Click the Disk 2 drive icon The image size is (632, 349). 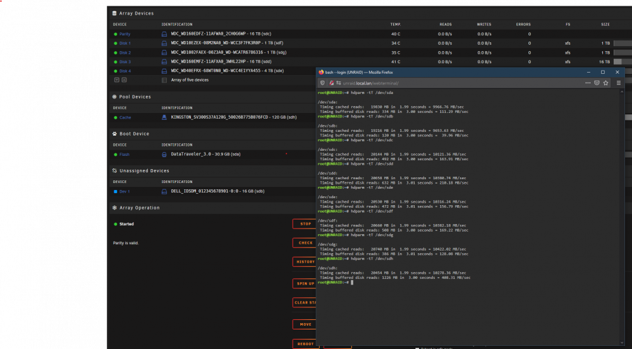[164, 52]
